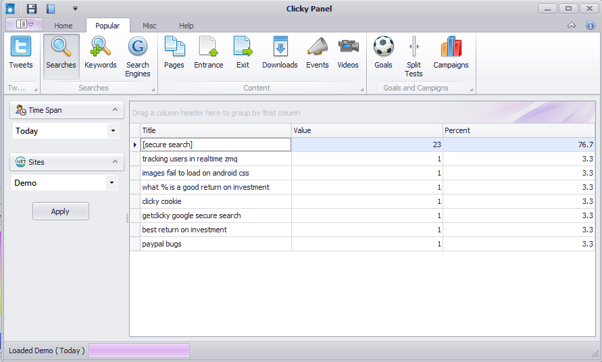The height and width of the screenshot is (362, 602).
Task: Click the group-by column header drop area
Action: tap(362, 113)
